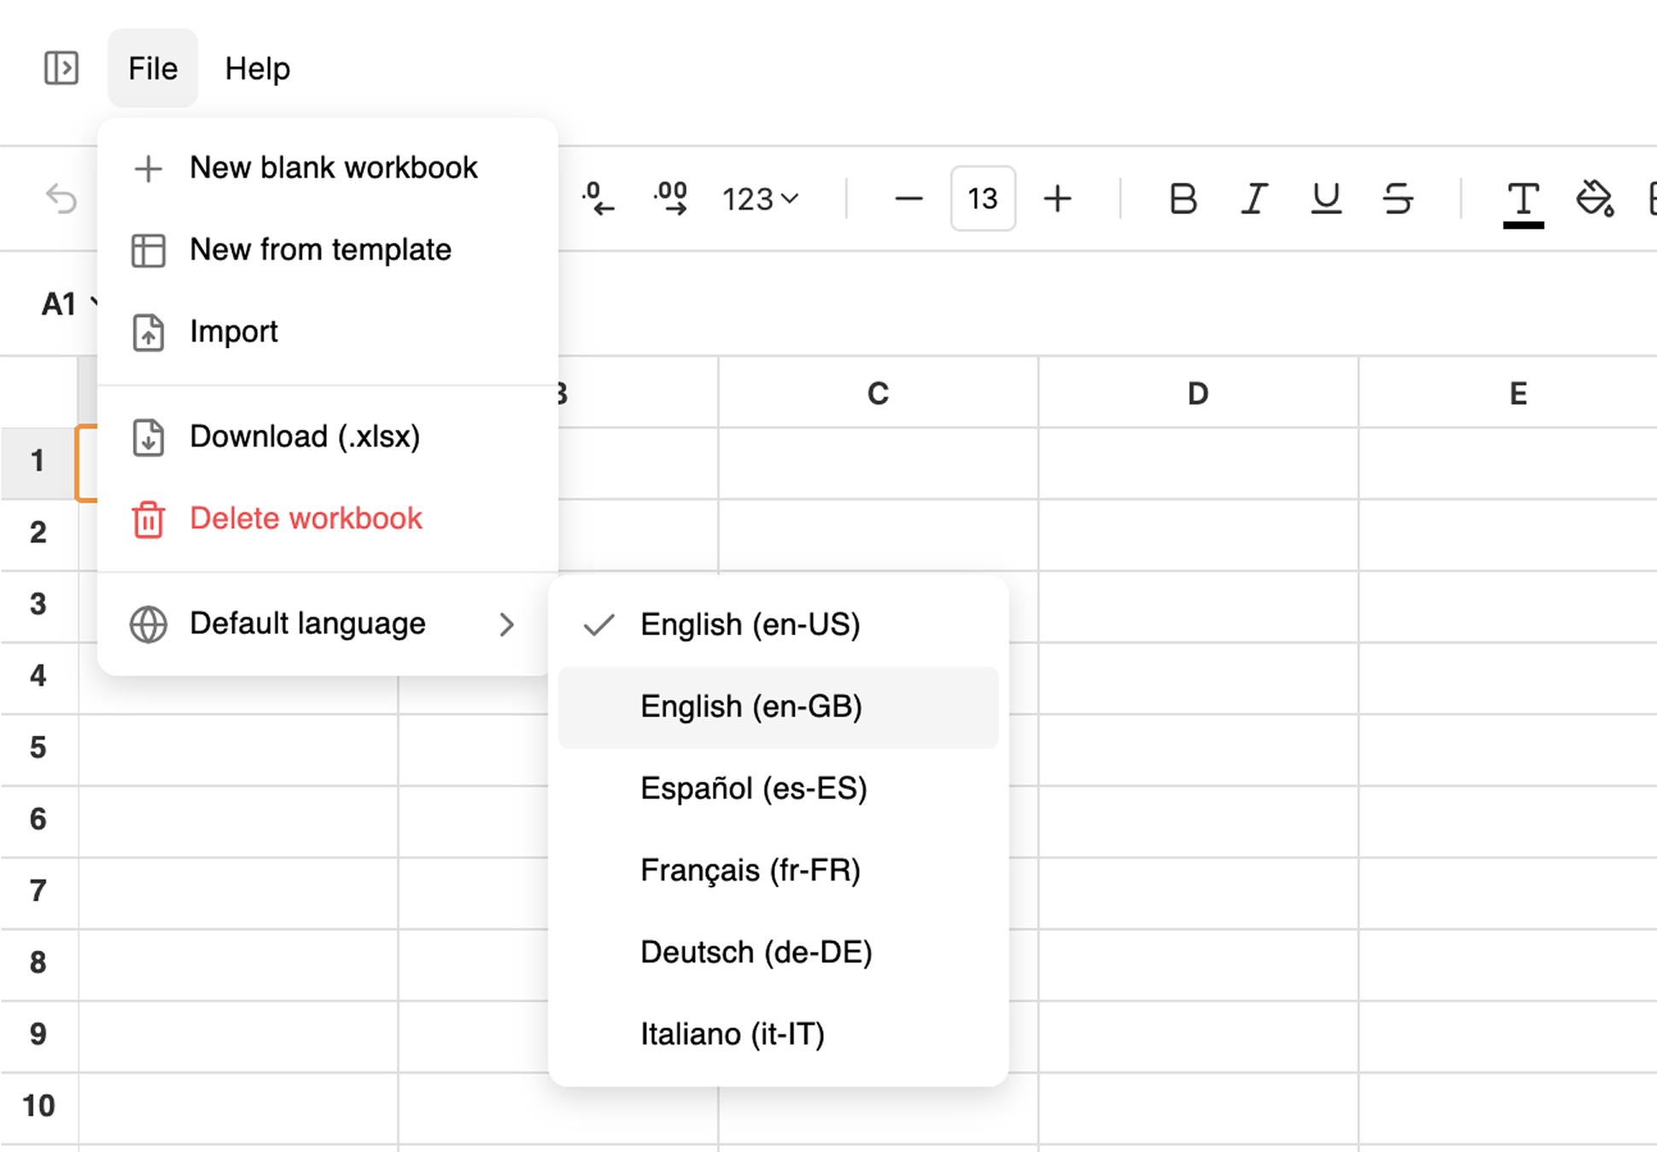
Task: Open the Help menu
Action: [x=257, y=67]
